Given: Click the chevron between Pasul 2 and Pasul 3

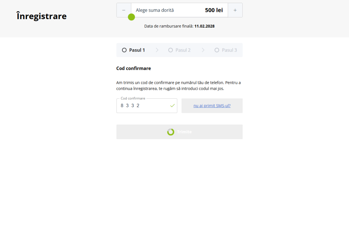Looking at the screenshot, I should coord(203,50).
